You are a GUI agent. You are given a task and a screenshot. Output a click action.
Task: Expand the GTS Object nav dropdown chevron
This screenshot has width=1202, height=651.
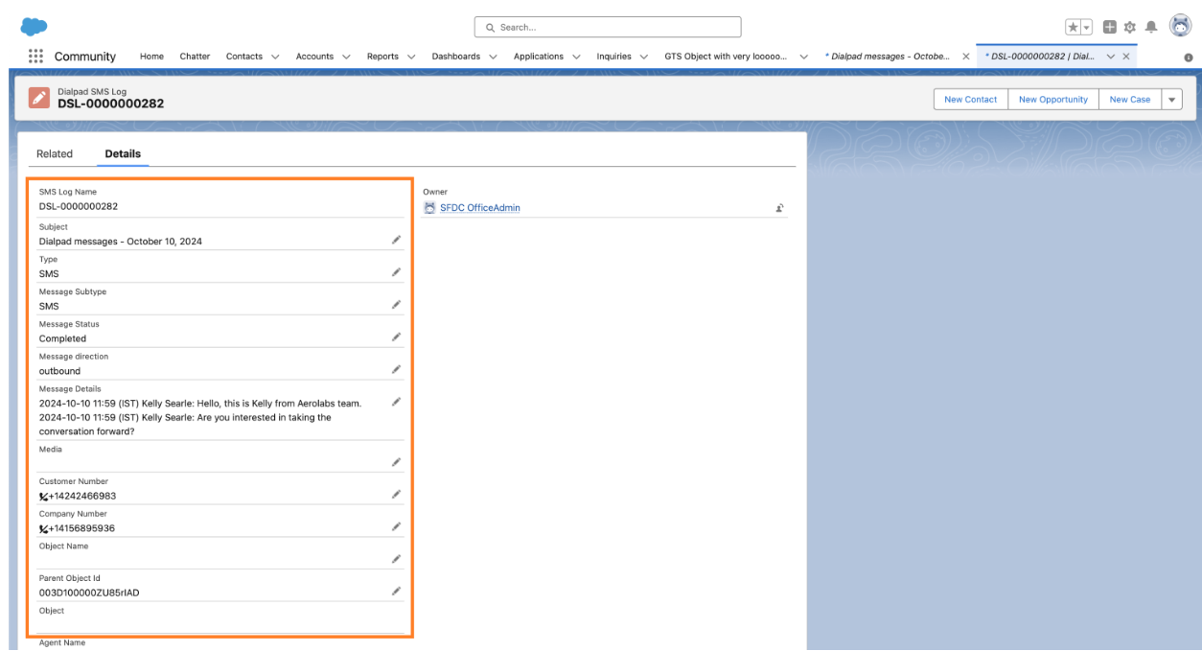pos(803,57)
